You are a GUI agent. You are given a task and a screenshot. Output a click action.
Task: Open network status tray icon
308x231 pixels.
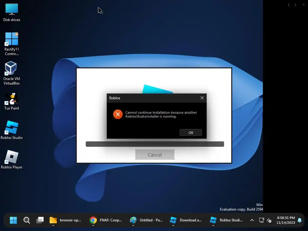point(261,220)
